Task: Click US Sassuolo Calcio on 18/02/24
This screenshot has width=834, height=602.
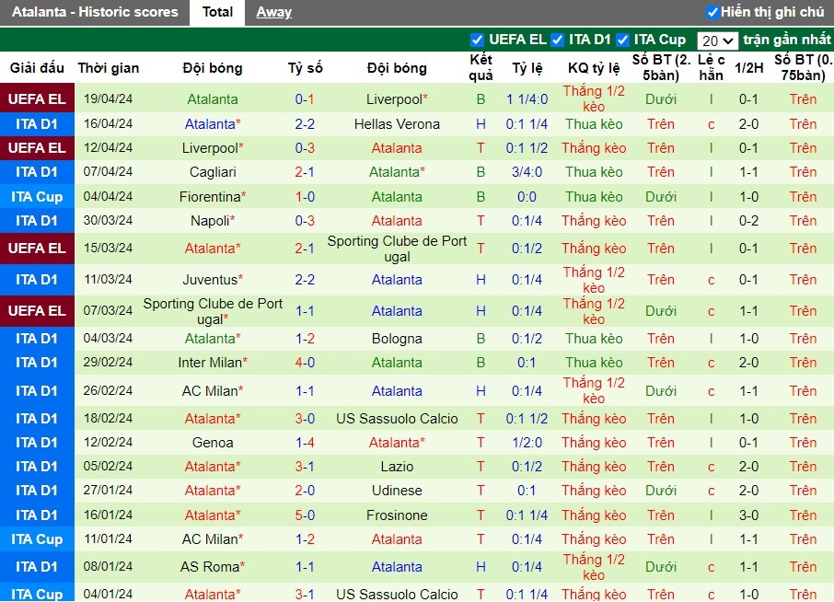Action: click(397, 419)
